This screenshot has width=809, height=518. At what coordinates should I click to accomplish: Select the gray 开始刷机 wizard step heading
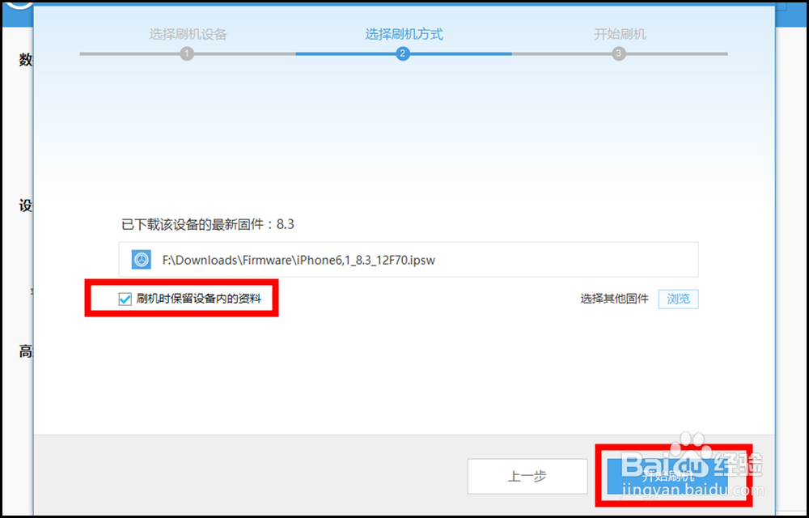pyautogui.click(x=620, y=35)
